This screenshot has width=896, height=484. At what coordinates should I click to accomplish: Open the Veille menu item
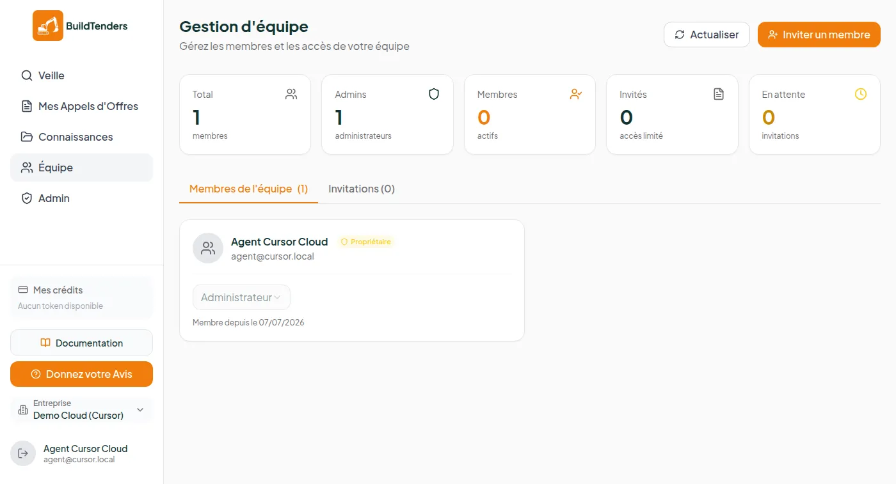click(x=81, y=75)
